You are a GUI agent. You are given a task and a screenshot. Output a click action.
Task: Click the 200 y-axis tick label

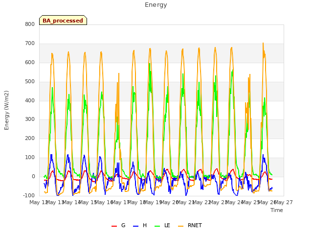click(x=30, y=138)
